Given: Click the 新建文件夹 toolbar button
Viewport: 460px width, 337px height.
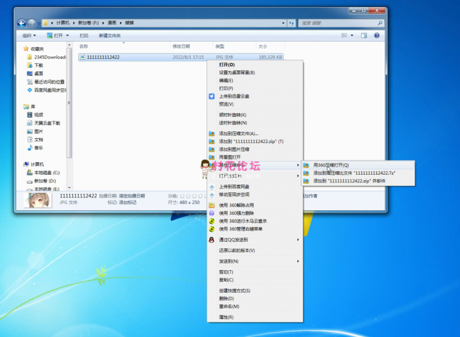Looking at the screenshot, I should point(109,36).
